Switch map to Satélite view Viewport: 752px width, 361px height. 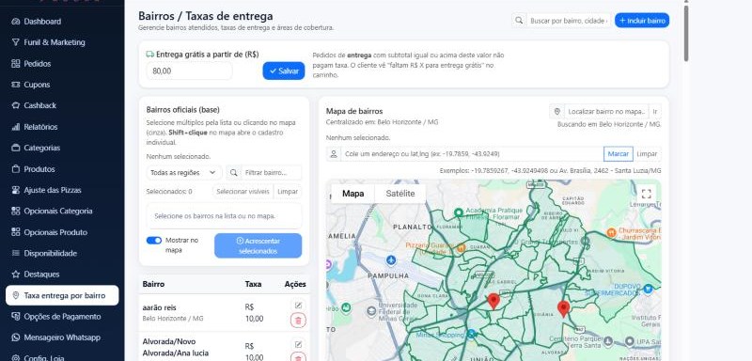pyautogui.click(x=400, y=194)
